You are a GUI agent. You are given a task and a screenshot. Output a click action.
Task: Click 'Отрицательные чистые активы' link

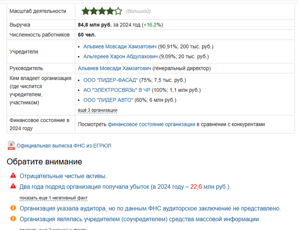pos(63,176)
